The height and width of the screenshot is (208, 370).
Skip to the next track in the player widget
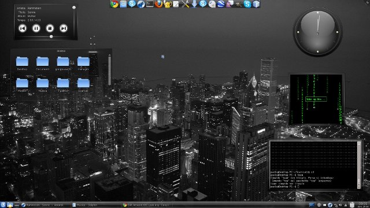(x=64, y=28)
